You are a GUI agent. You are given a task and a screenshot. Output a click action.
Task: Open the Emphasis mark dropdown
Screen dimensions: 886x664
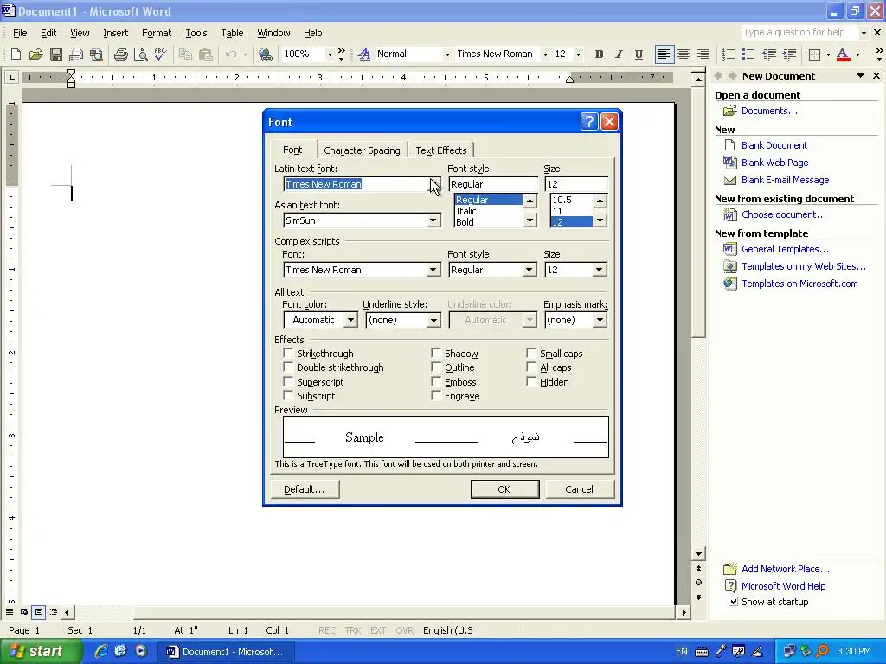click(600, 320)
